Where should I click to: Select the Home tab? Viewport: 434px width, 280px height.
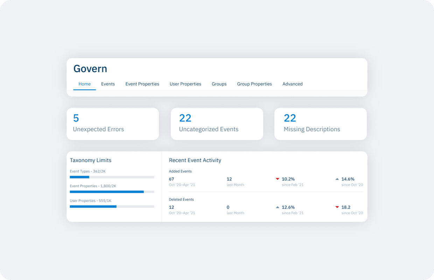coord(85,84)
